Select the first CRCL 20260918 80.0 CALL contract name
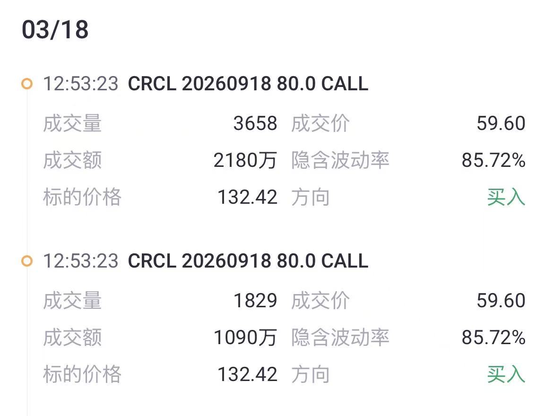Screen dimensions: 553x416 coord(247,83)
